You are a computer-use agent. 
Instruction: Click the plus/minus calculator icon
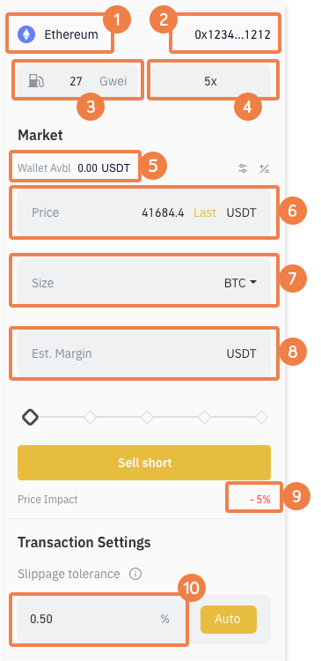click(x=264, y=169)
